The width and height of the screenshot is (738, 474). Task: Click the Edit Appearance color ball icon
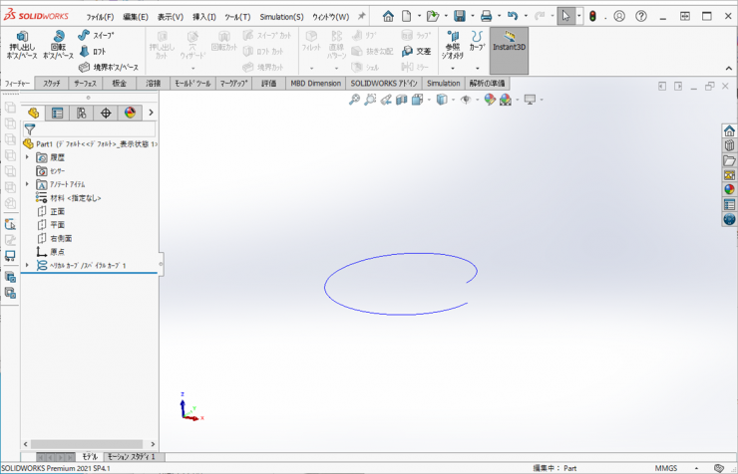coord(490,100)
